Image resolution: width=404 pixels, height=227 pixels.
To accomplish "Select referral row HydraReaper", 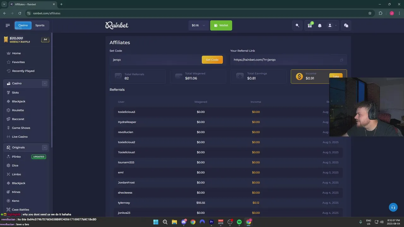I will (228, 122).
